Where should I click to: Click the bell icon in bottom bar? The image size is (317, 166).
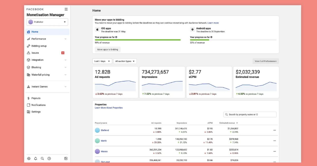[x=35, y=159]
